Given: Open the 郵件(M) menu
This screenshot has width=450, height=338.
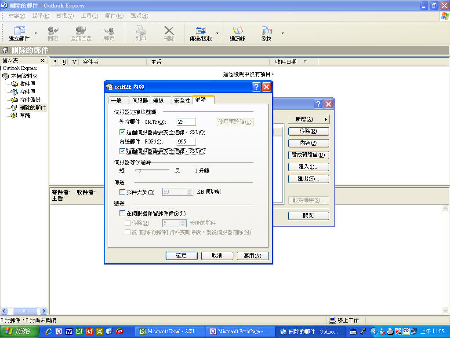Looking at the screenshot, I should (x=114, y=16).
